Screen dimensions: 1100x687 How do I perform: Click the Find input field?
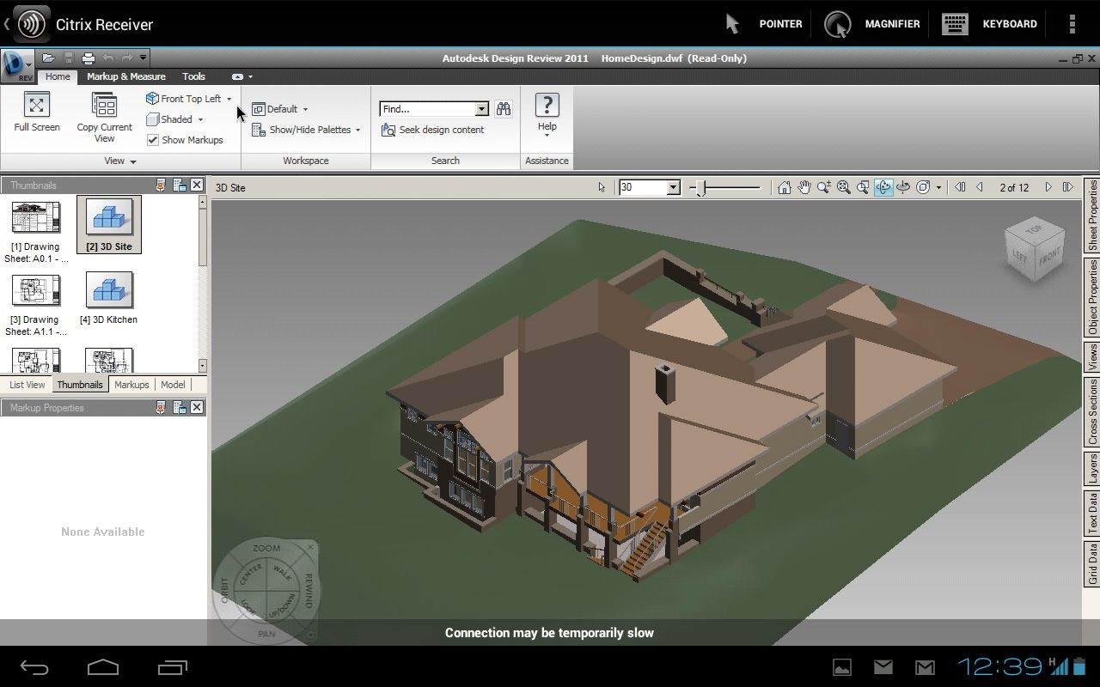(x=427, y=109)
